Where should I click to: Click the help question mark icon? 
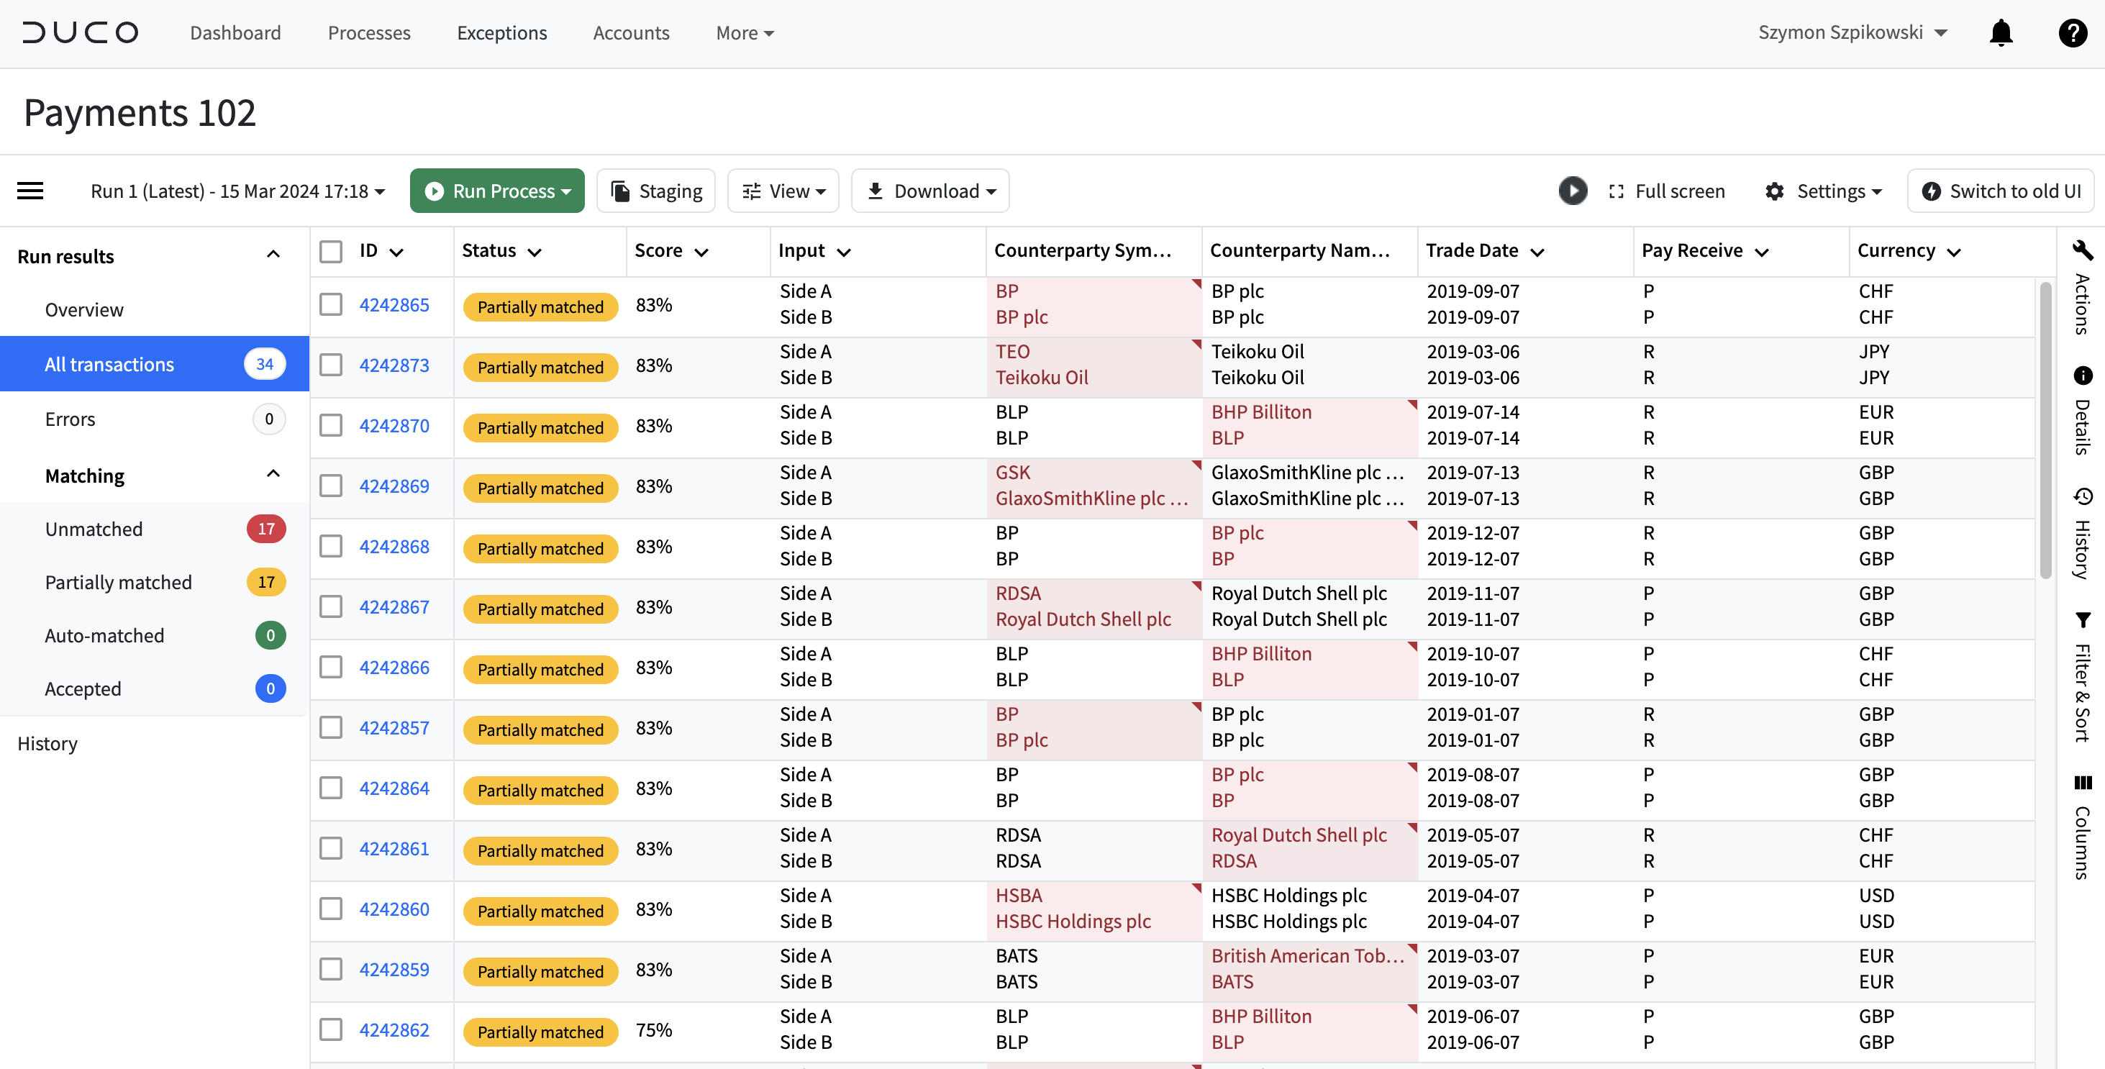coord(2071,32)
